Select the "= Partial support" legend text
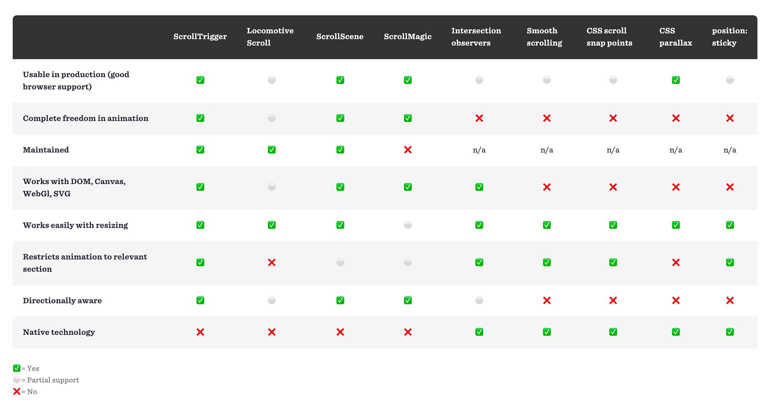771x414 pixels. (x=50, y=380)
